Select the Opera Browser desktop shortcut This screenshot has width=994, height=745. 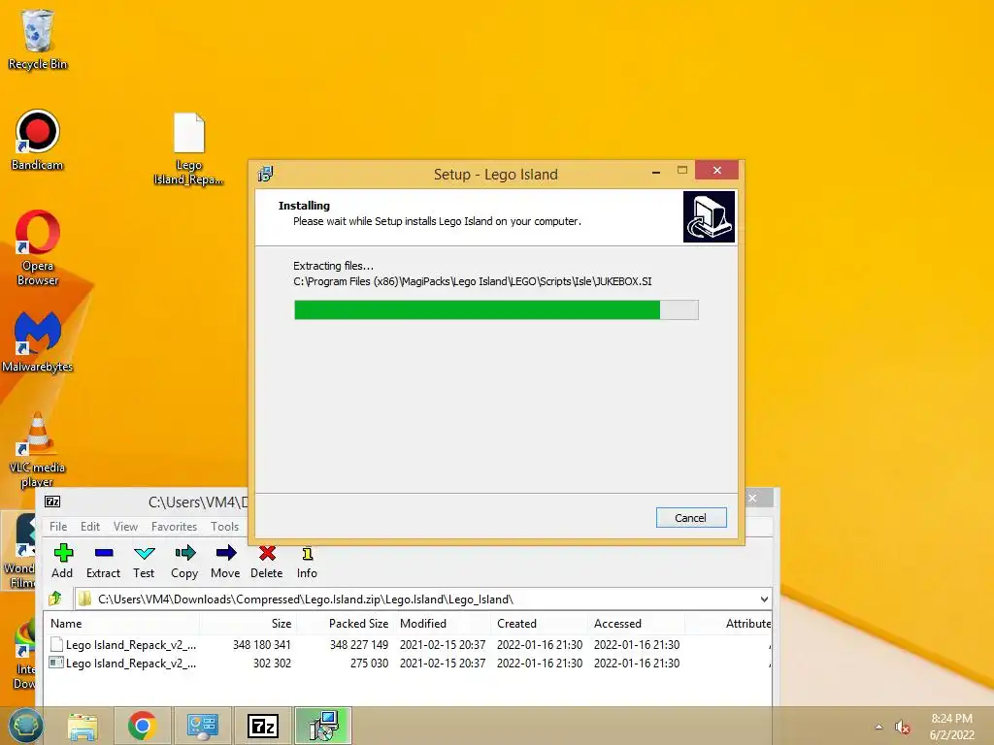38,247
